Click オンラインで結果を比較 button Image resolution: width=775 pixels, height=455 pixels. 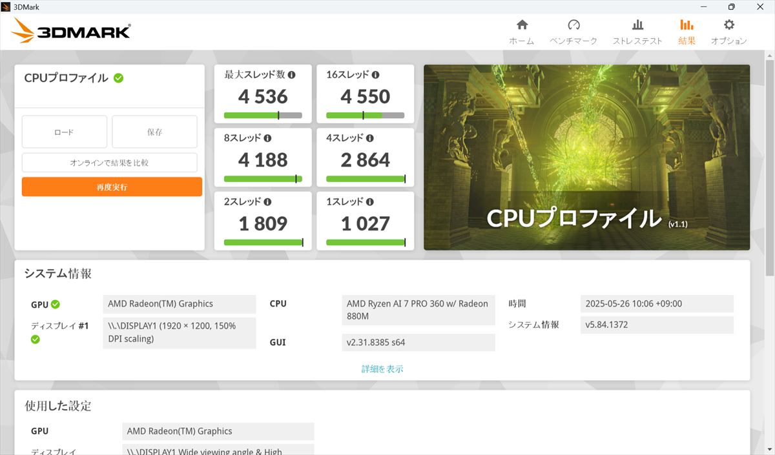(x=109, y=163)
